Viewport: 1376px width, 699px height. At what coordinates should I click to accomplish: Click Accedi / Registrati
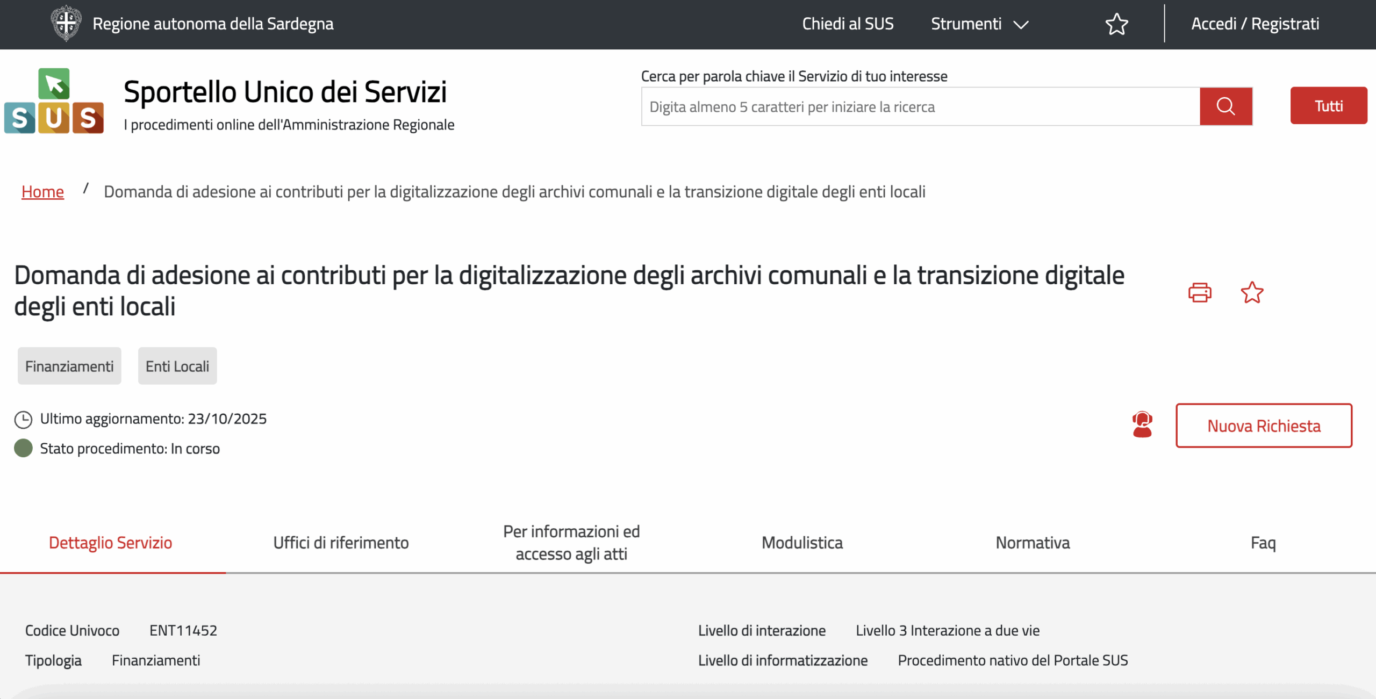[x=1256, y=24]
